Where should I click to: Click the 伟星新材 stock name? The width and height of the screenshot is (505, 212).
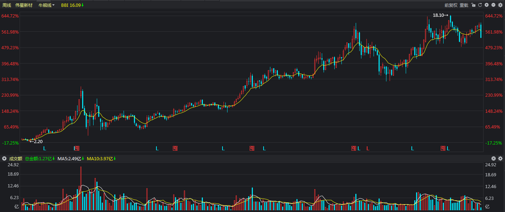(24, 5)
